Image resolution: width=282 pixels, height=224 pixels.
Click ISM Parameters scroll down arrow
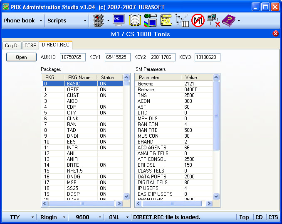click(216, 196)
